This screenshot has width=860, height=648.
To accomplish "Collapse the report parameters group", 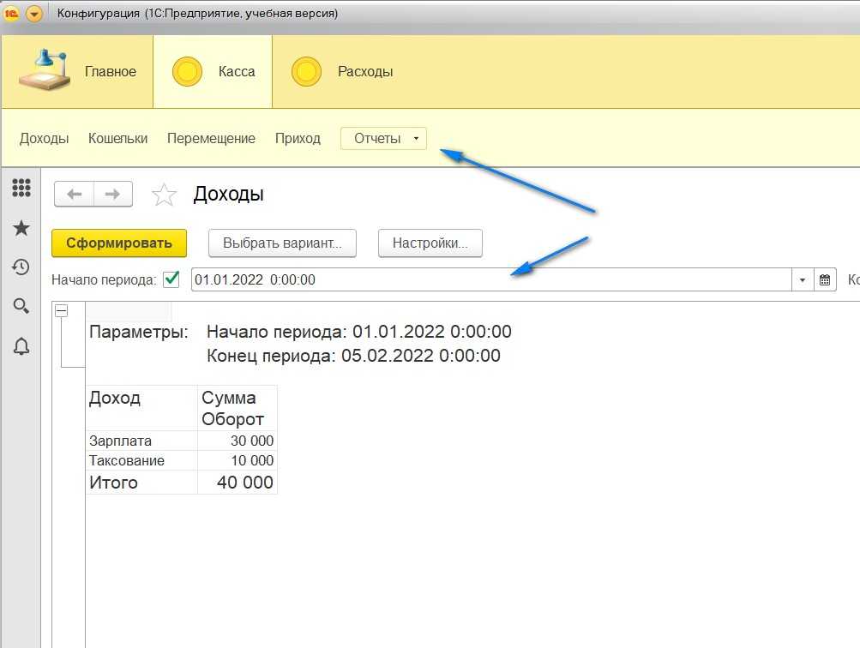I will coord(61,311).
